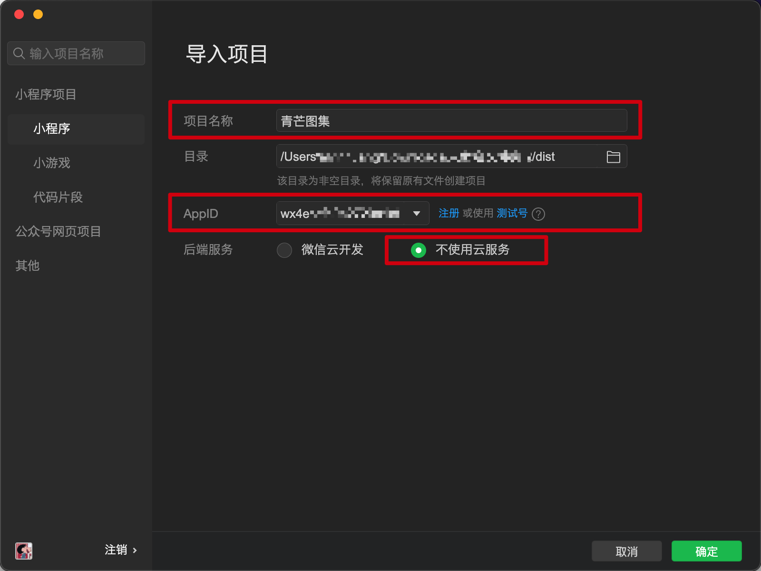The width and height of the screenshot is (761, 571).
Task: Open the folder browse icon for directory
Action: pos(614,157)
